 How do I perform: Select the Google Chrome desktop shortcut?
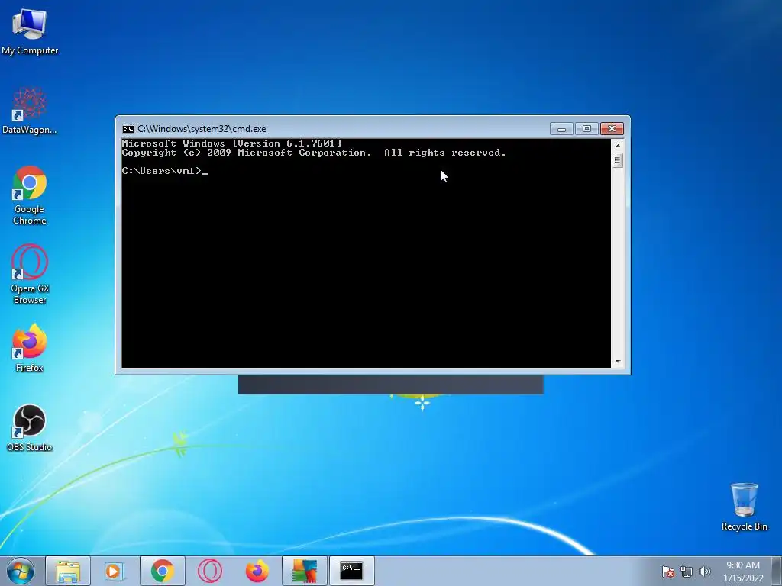tap(30, 195)
